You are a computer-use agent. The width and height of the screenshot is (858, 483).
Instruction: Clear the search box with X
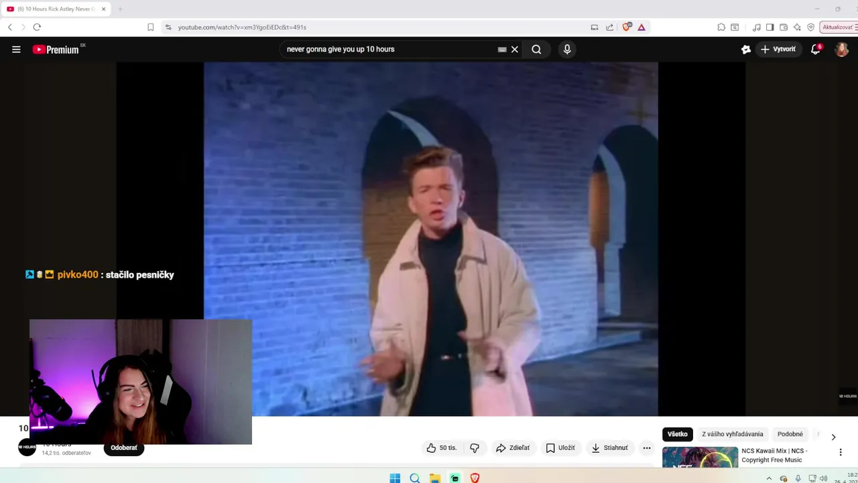[x=515, y=49]
